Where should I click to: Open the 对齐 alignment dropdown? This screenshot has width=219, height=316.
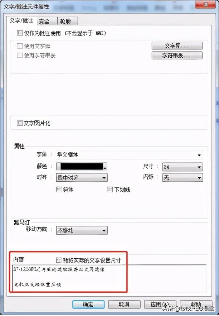[82, 178]
